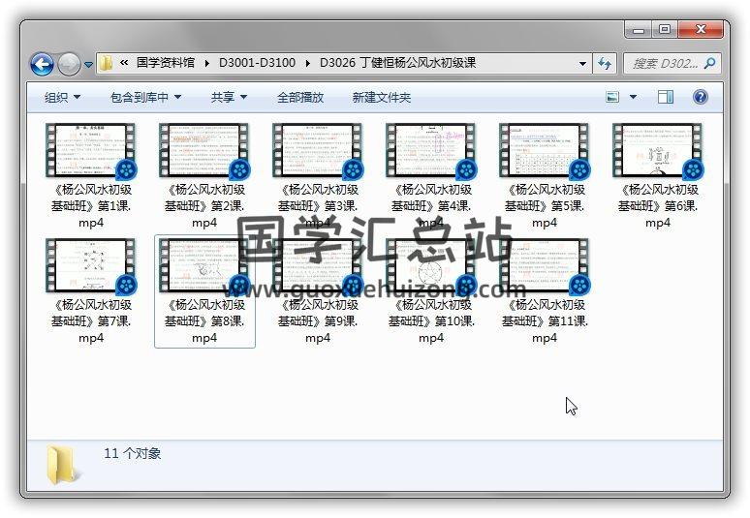Screen dimensions: 750x518
Task: Click the 全部播放 button
Action: tap(300, 98)
